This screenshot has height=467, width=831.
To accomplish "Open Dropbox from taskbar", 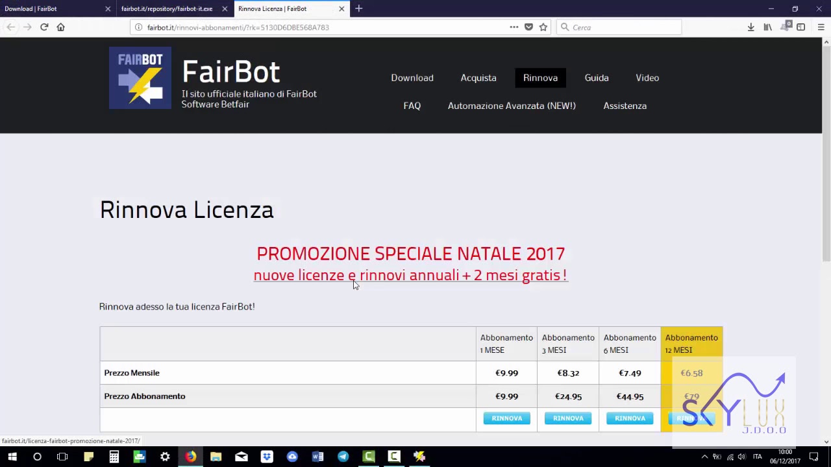I will click(x=267, y=457).
